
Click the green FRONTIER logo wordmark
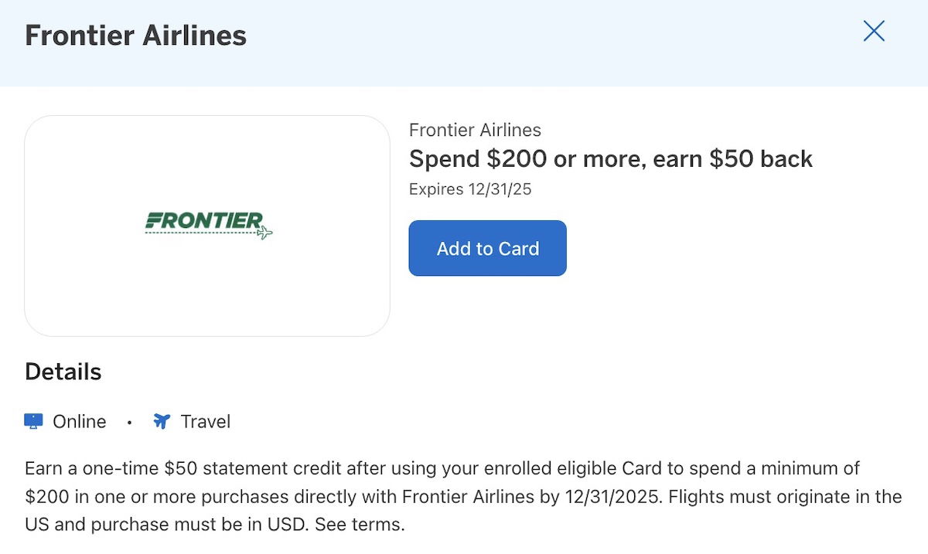click(x=204, y=221)
